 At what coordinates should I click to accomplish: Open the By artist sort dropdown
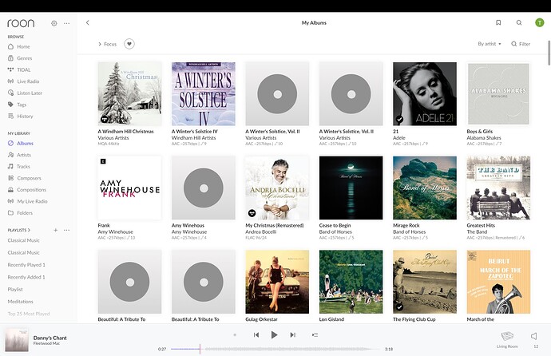(490, 44)
